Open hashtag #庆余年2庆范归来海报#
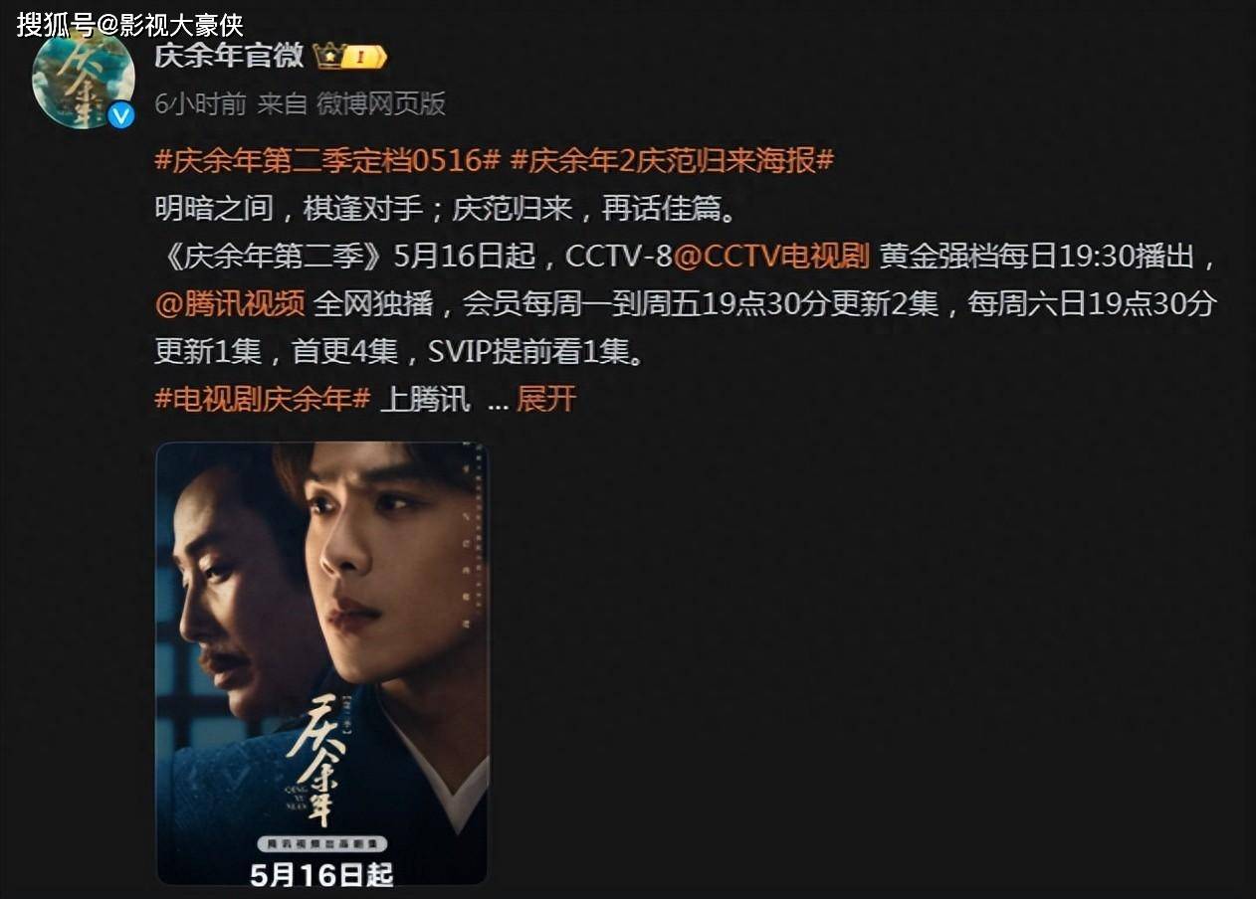Image resolution: width=1256 pixels, height=899 pixels. tap(672, 159)
